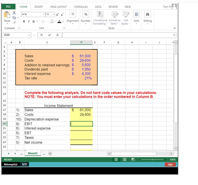Open Conditional Formatting
The image size is (198, 185).
pyautogui.click(x=100, y=18)
